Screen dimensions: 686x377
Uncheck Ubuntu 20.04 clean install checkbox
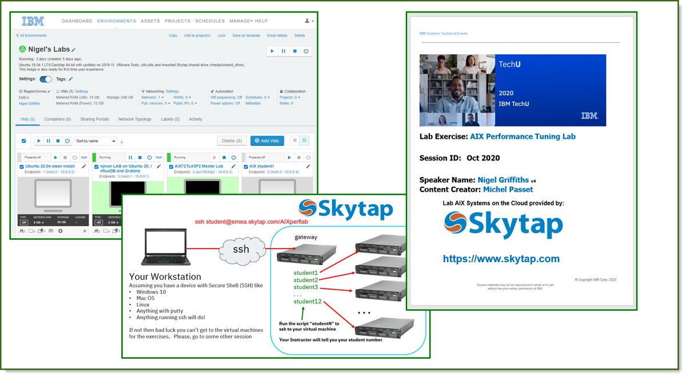point(22,167)
